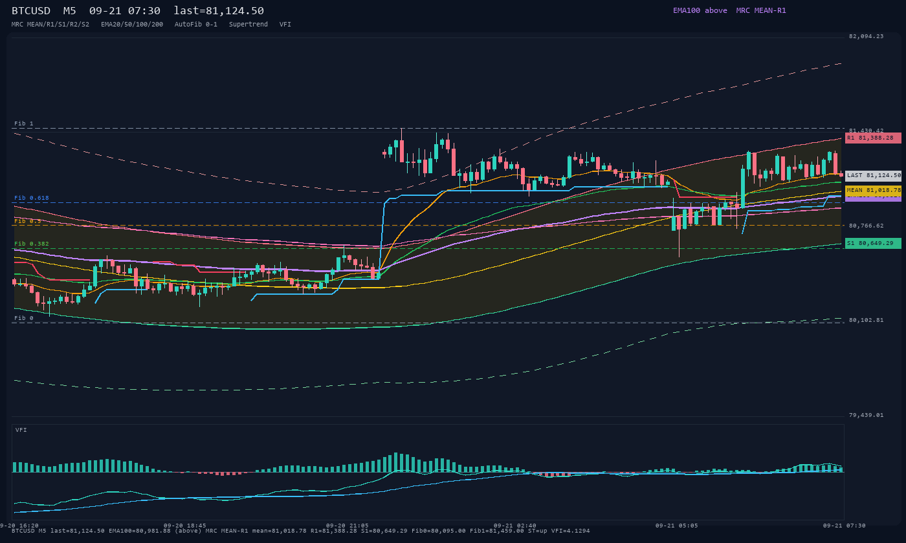Click the M5 timeframe label
The image size is (906, 543).
click(70, 11)
